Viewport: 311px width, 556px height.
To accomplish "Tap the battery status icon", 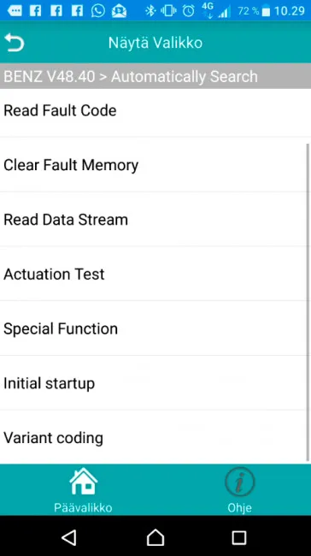I will coord(266,11).
